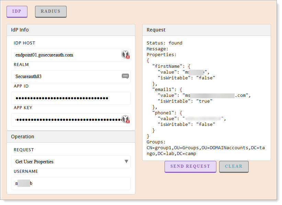Click the IdP Info panel header
The height and width of the screenshot is (205, 282).
(x=21, y=30)
